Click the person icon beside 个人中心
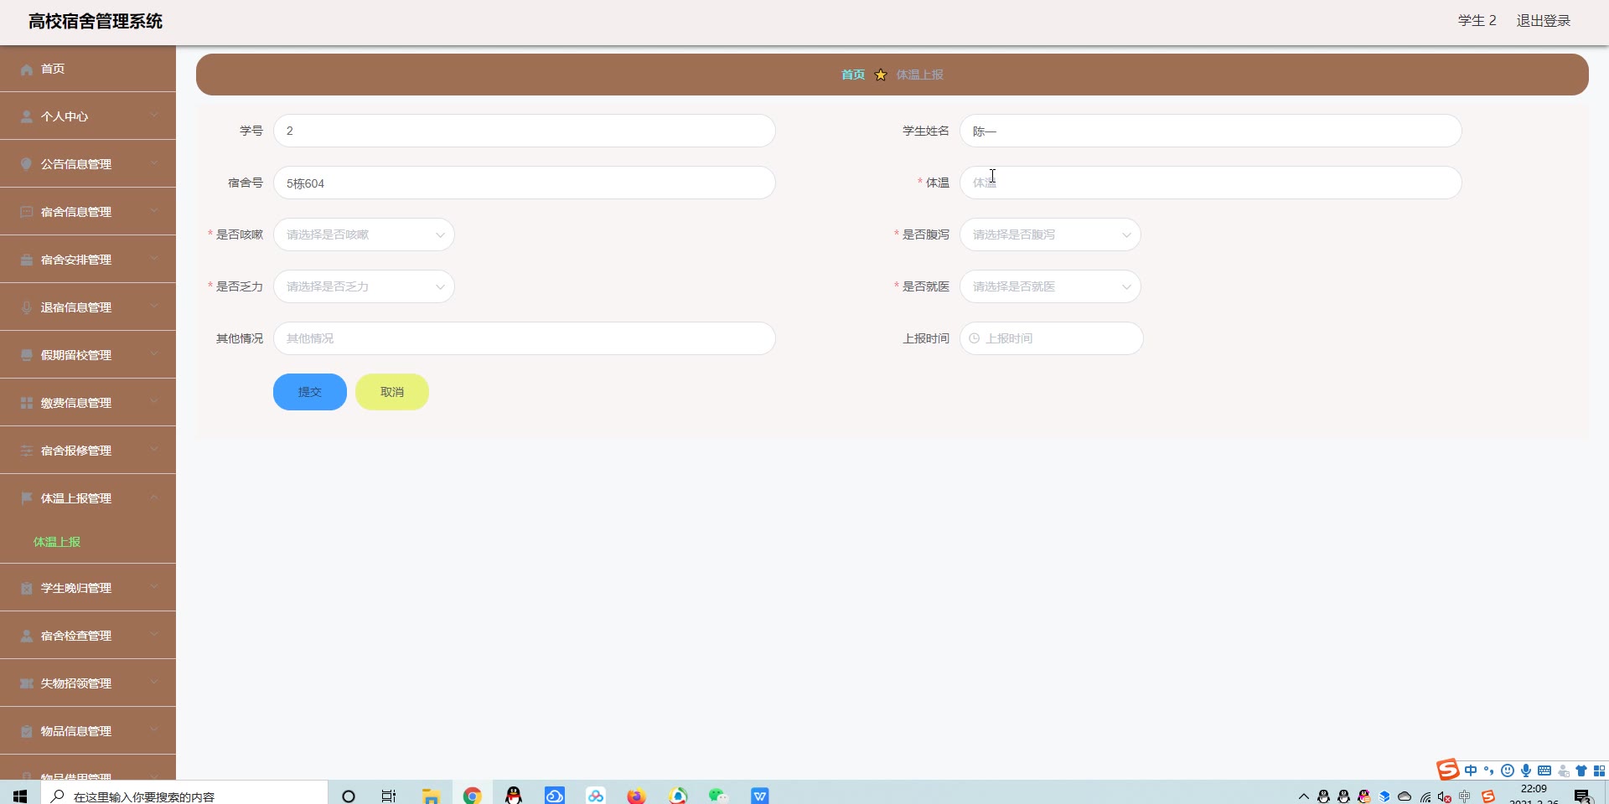Screen dimensions: 1609x804 coord(26,117)
